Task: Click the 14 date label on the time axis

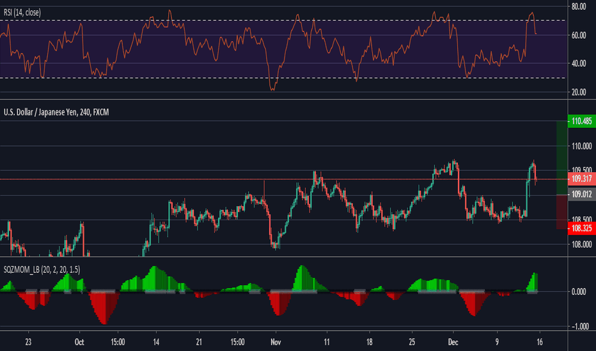Action: tap(156, 342)
